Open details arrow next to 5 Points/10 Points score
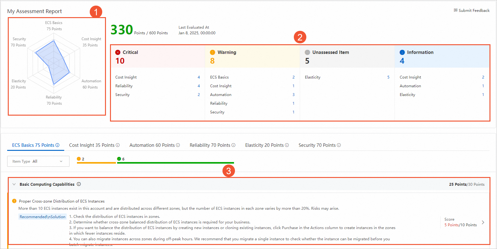This screenshot has height=249, width=497. click(483, 222)
